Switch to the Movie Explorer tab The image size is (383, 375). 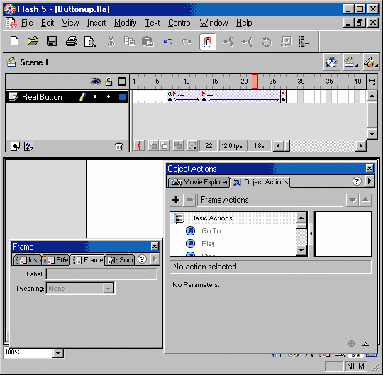(x=199, y=182)
